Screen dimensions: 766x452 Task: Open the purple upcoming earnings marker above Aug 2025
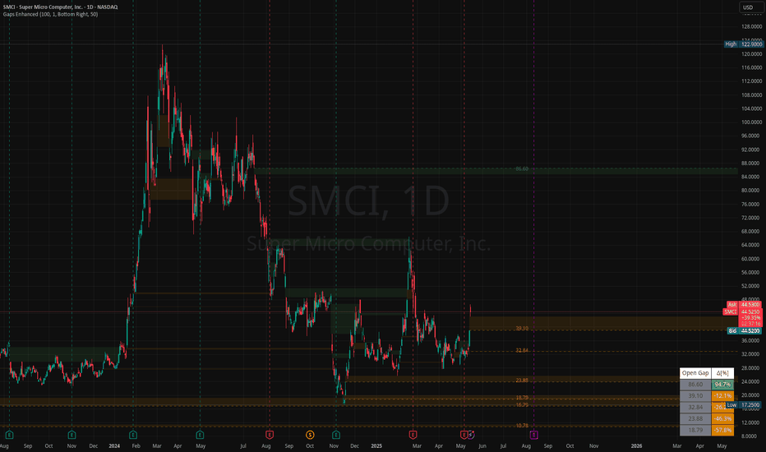534,435
